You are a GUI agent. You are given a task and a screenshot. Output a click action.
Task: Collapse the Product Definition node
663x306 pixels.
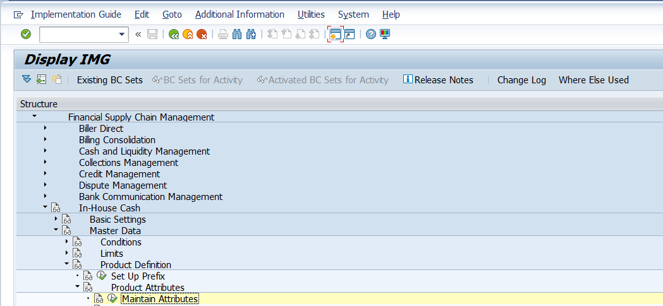(67, 264)
